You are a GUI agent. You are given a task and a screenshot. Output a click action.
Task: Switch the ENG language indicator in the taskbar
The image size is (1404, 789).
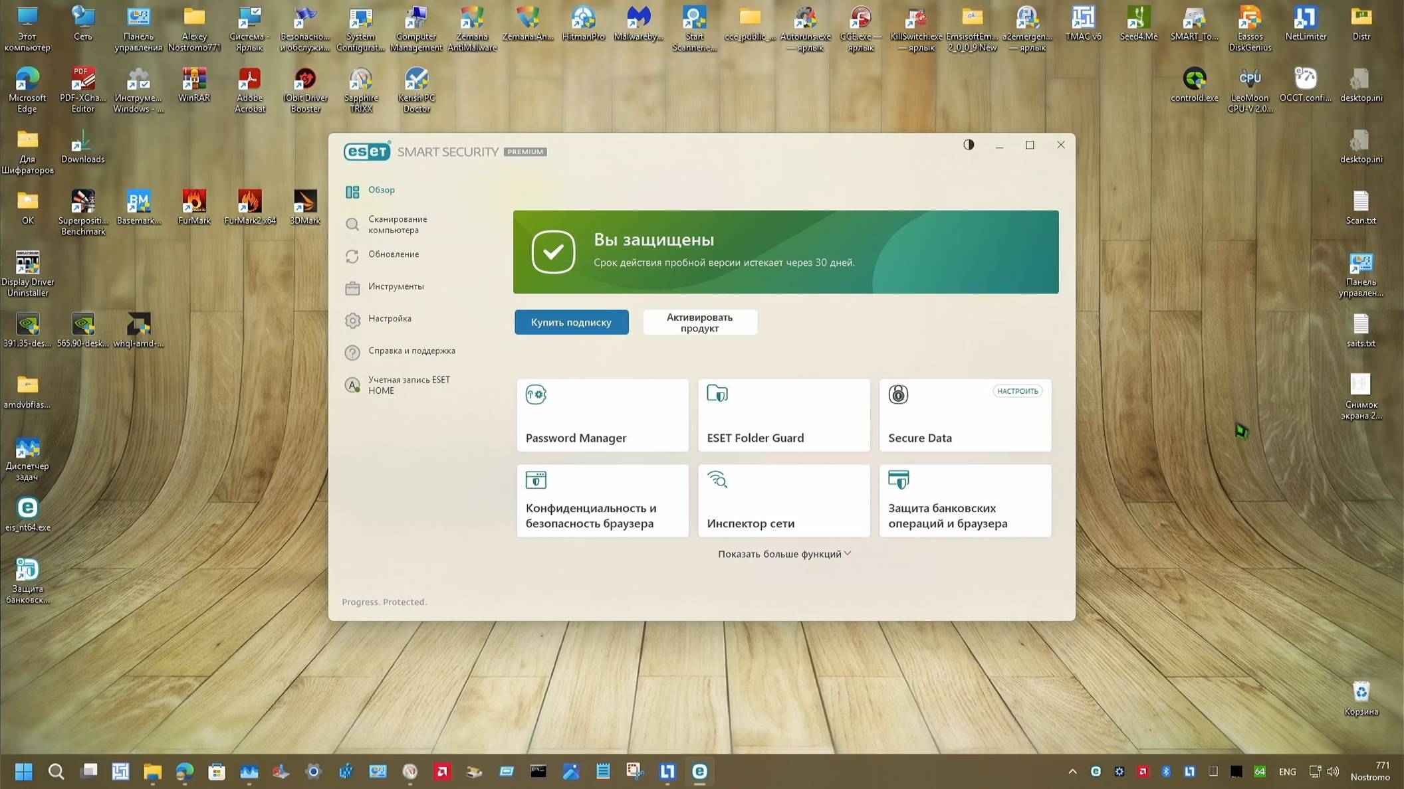tap(1287, 772)
